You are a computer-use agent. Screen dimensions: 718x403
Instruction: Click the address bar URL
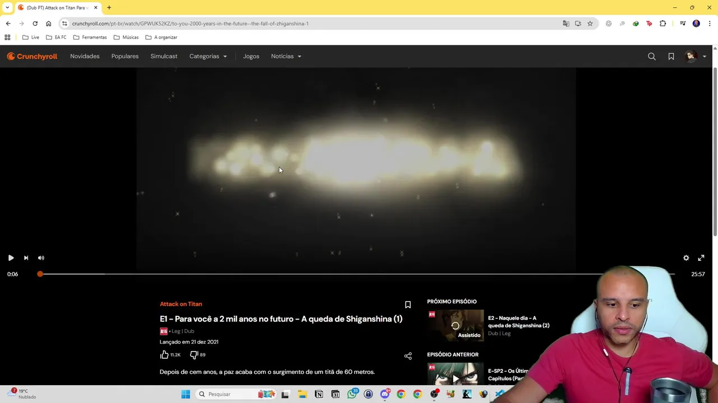(x=190, y=24)
